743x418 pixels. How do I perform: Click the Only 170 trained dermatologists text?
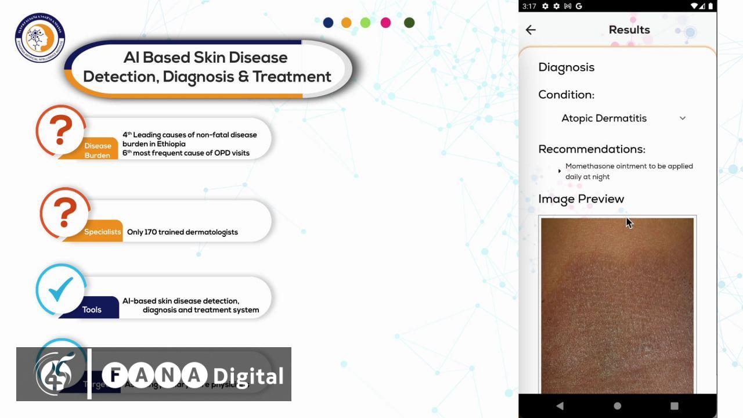tap(182, 232)
